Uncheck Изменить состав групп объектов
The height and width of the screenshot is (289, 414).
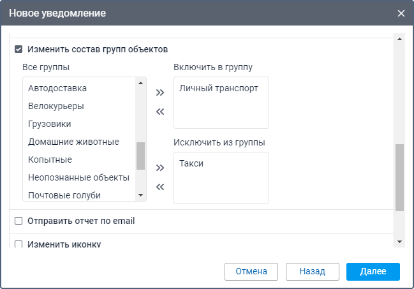18,49
